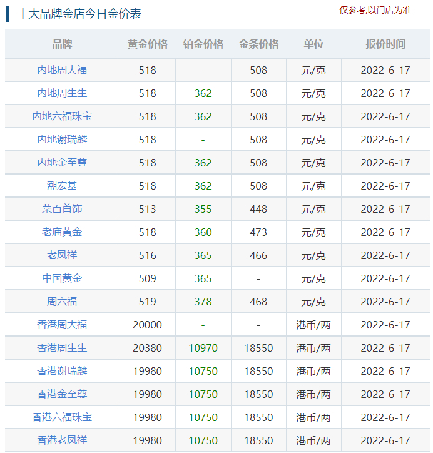Click the 黄金价格 column header
The height and width of the screenshot is (453, 433).
tap(148, 44)
